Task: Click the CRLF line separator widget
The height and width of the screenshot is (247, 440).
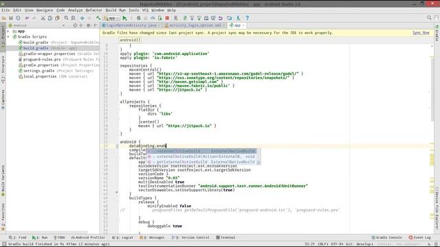Action: coord(323,244)
